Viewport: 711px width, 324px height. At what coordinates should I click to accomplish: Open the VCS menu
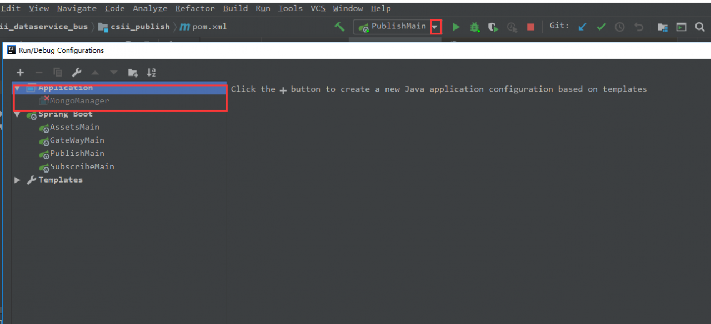pos(318,8)
